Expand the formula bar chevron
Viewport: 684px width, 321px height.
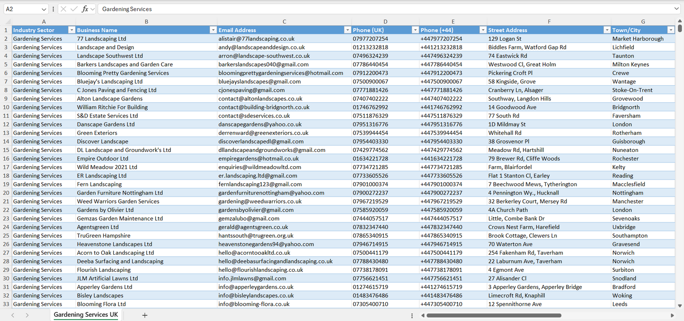coord(676,9)
